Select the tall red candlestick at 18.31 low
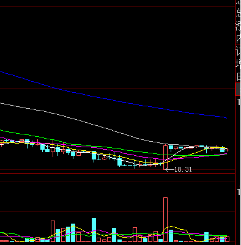241x245 pixels. click(165, 158)
